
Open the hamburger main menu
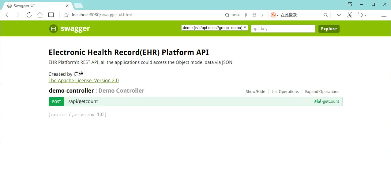click(384, 15)
